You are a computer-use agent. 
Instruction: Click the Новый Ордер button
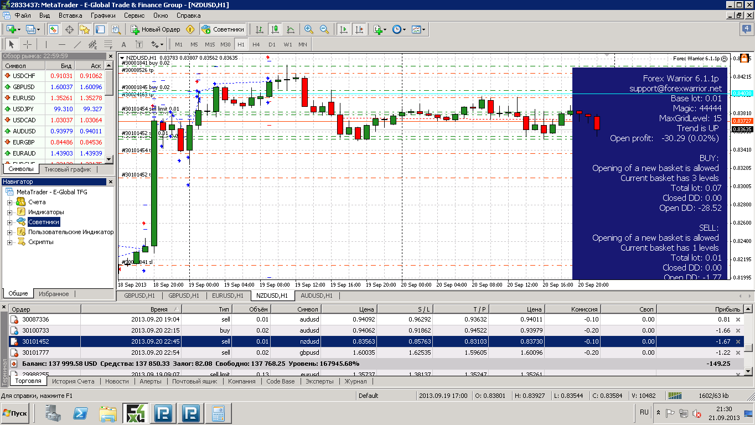tap(156, 29)
